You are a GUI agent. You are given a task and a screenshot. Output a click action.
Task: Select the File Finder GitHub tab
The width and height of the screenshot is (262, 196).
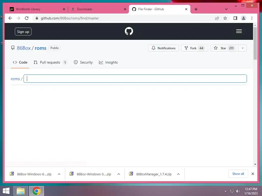coord(160,9)
